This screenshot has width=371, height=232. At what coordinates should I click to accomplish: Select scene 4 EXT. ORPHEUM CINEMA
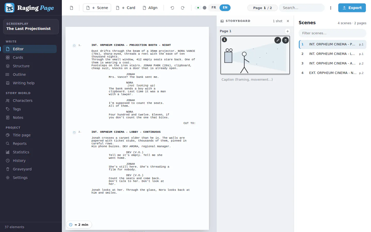coord(332,73)
